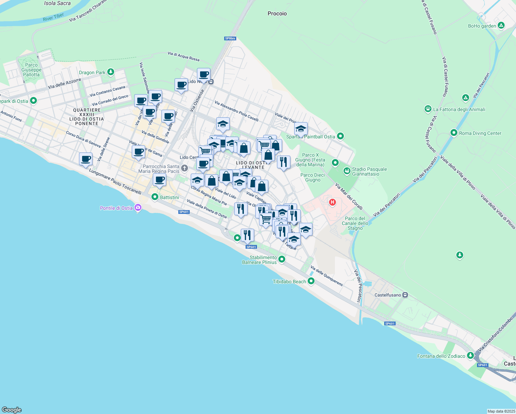Open the cafe marker above Battistini
The image size is (516, 414).
click(x=160, y=180)
